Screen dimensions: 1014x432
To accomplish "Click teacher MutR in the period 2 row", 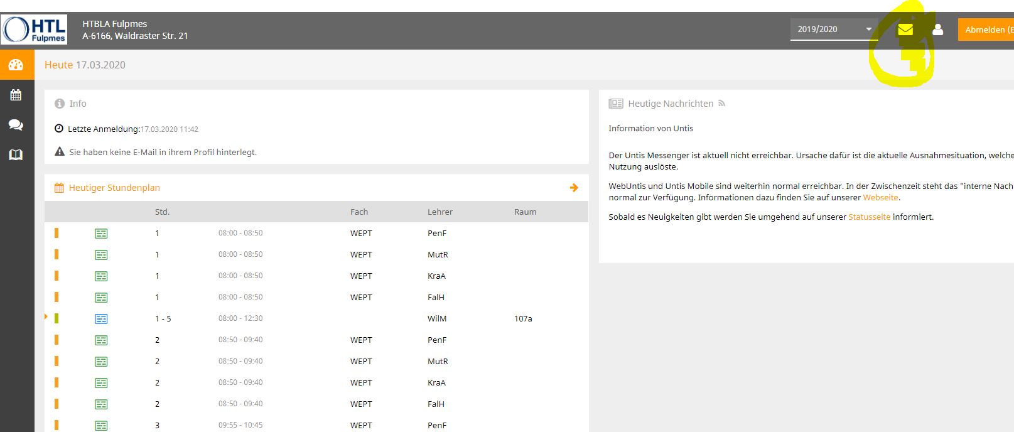I will [438, 361].
